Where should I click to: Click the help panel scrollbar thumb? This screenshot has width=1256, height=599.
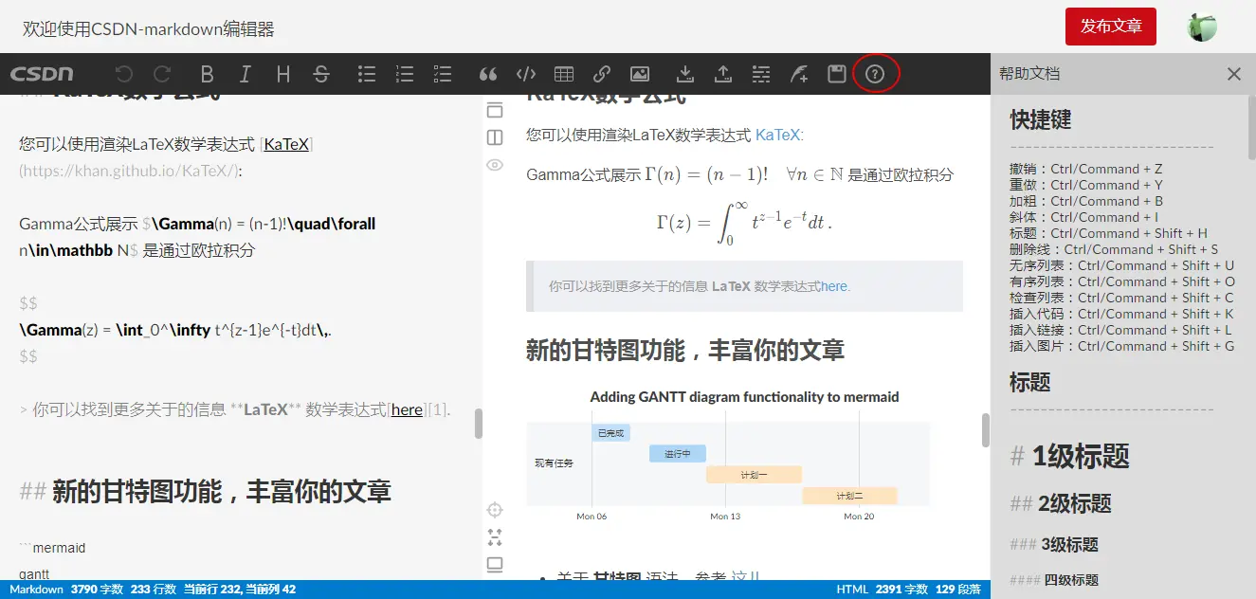click(x=1251, y=127)
